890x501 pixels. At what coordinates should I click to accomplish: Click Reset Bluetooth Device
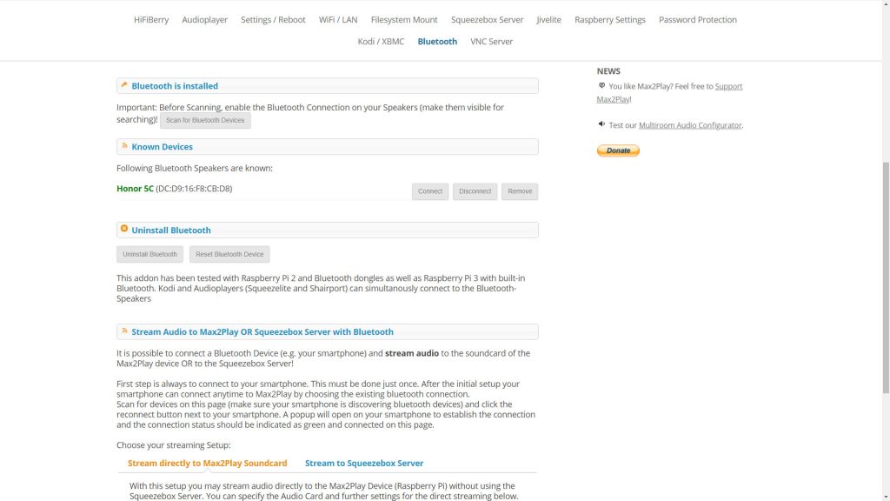[229, 255]
